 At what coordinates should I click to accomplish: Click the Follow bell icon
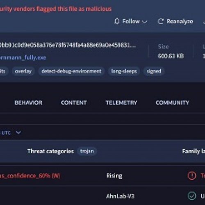tap(117, 21)
